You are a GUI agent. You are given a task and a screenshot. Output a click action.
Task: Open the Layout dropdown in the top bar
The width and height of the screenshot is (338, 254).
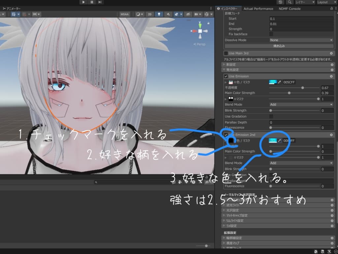coord(324,2)
